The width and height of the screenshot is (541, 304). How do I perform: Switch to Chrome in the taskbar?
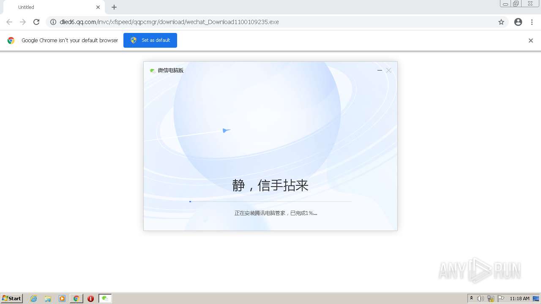(76, 299)
